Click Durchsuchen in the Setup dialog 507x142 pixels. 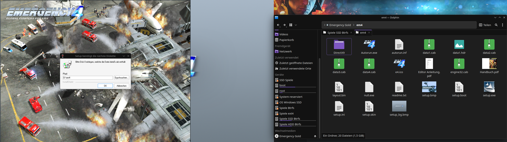click(121, 78)
